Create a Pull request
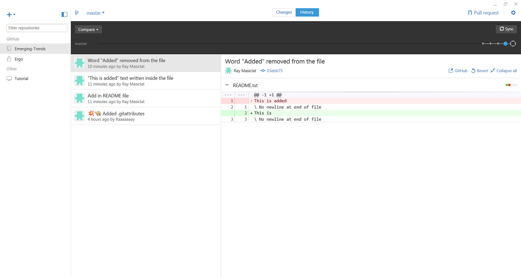The height and width of the screenshot is (278, 521). [483, 13]
